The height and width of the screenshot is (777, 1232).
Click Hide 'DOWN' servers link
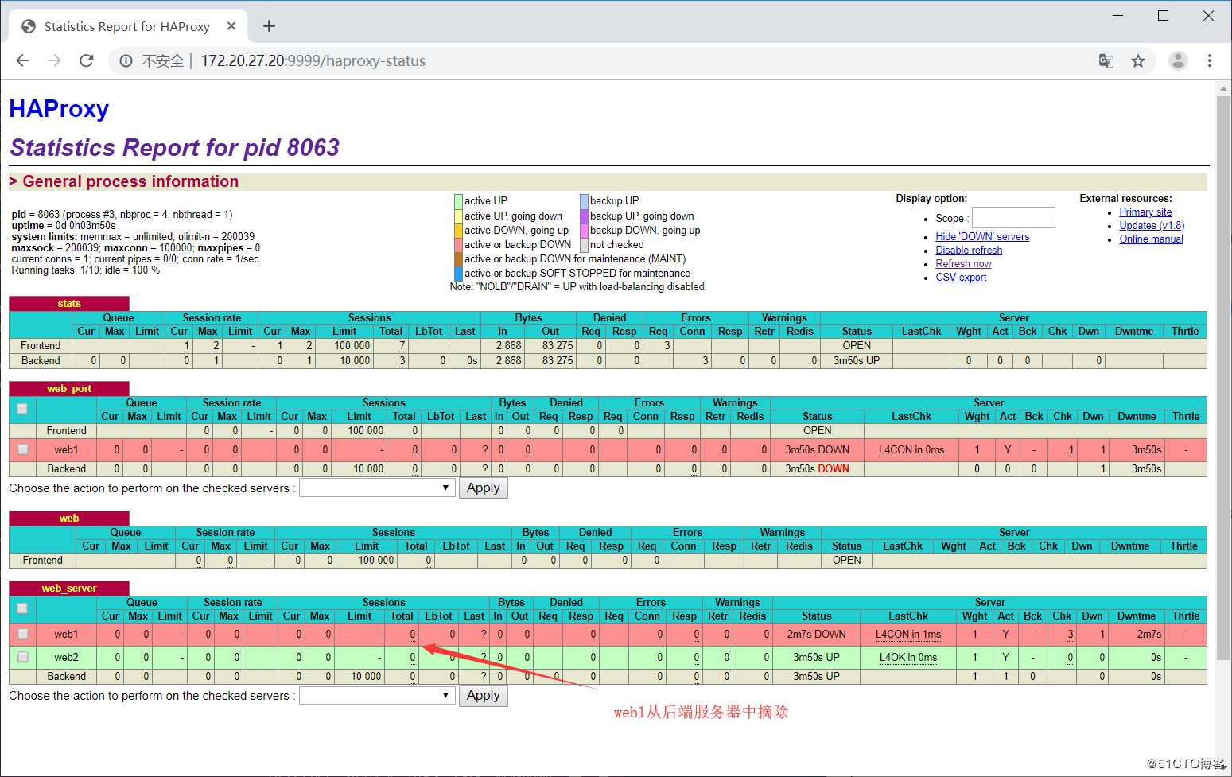(982, 236)
